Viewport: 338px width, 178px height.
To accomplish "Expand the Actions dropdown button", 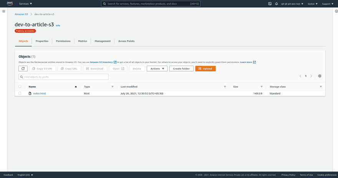I will pos(157,69).
